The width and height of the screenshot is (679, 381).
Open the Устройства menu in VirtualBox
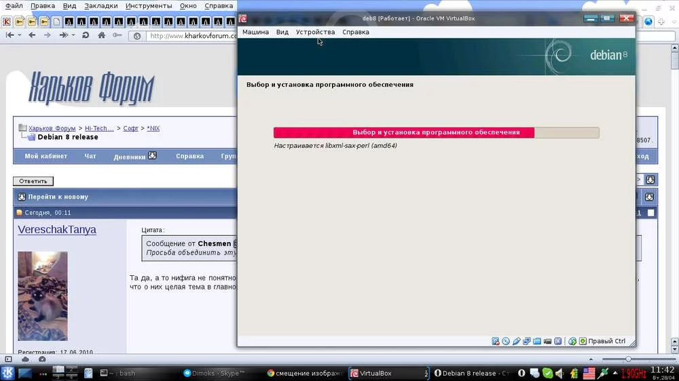click(315, 32)
